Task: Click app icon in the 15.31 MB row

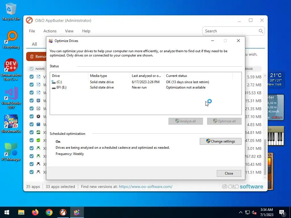Action: click(x=38, y=100)
